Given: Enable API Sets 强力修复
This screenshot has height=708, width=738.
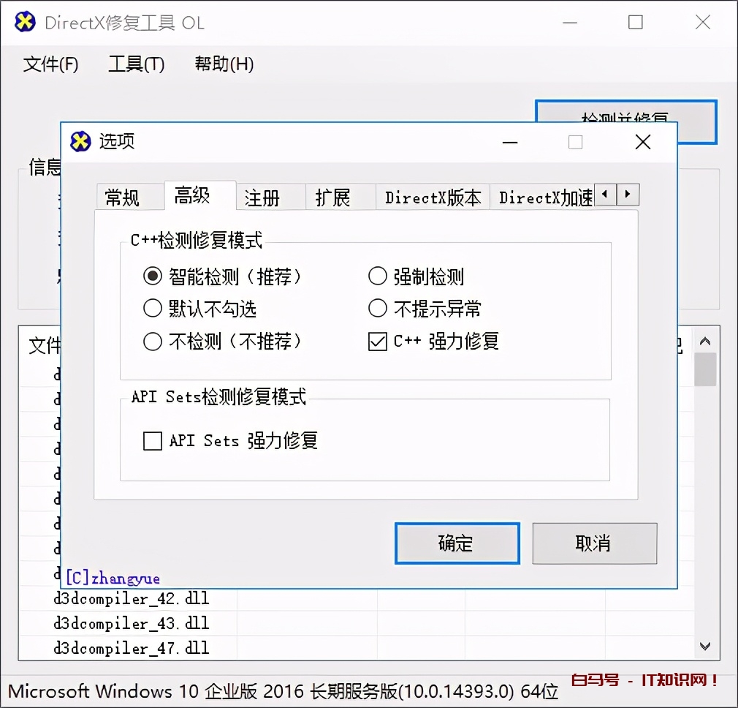Looking at the screenshot, I should coord(152,440).
